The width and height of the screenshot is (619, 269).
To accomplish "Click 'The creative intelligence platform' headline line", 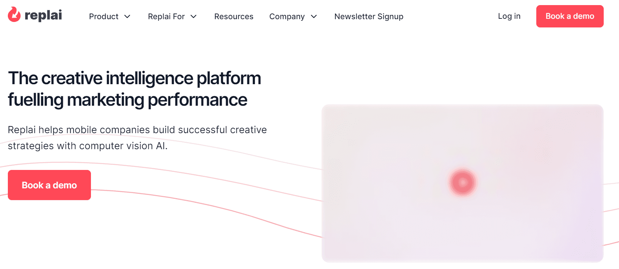I will pyautogui.click(x=134, y=78).
